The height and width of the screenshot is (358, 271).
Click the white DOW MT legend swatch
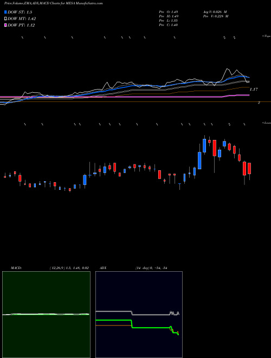tap(6, 19)
